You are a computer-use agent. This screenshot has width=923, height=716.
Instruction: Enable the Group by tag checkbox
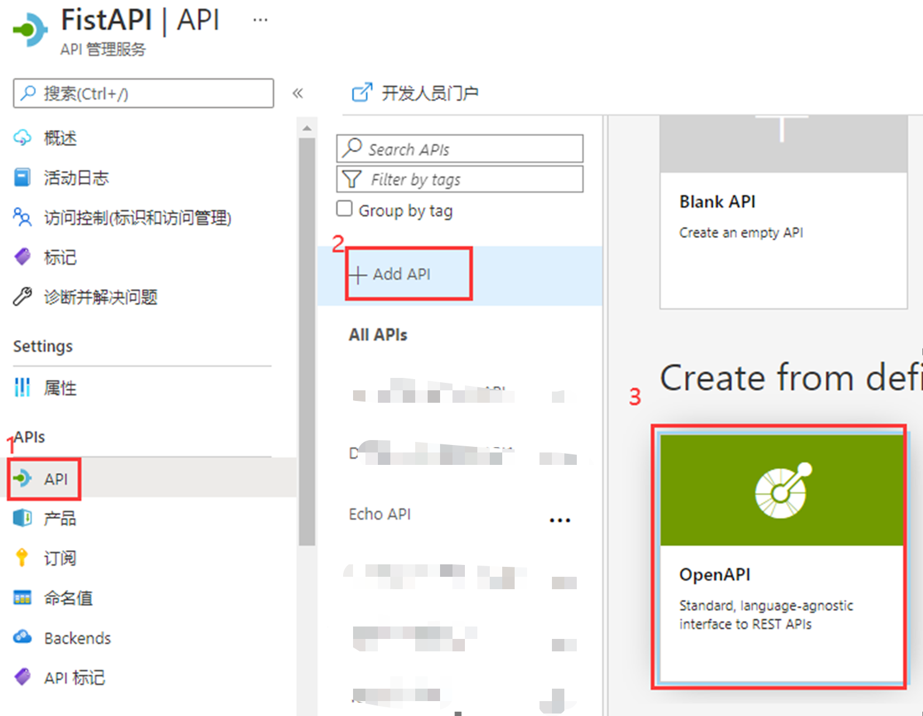[x=344, y=209]
